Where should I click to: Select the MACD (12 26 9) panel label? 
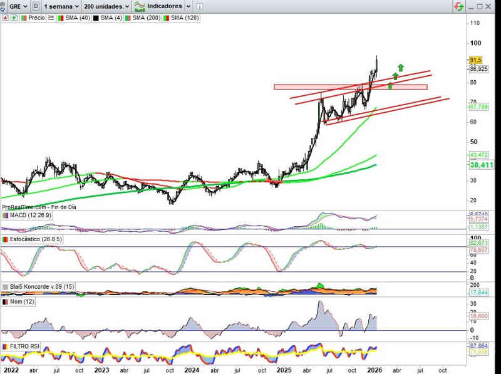click(x=30, y=216)
